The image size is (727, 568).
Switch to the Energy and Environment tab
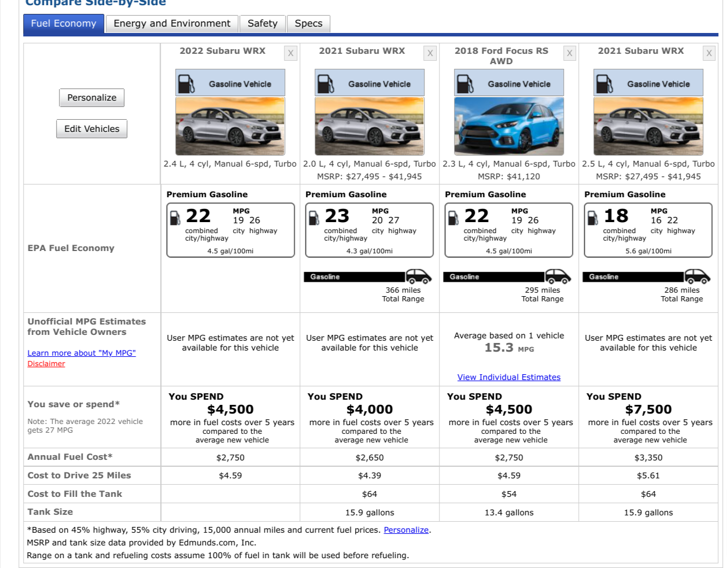pyautogui.click(x=172, y=24)
